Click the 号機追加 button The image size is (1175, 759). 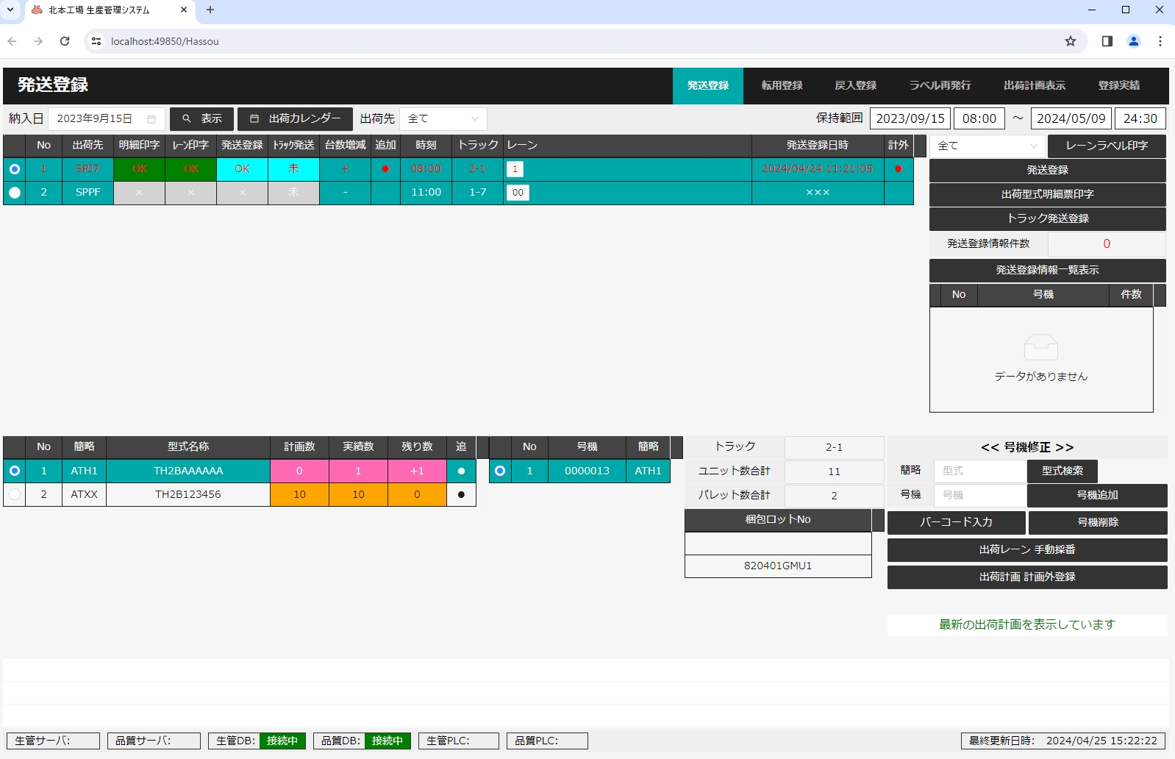(1097, 496)
